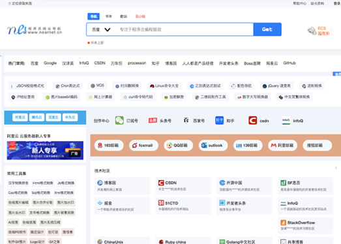
Task: Click the 图片base64编码 green icon
Action: (48, 97)
